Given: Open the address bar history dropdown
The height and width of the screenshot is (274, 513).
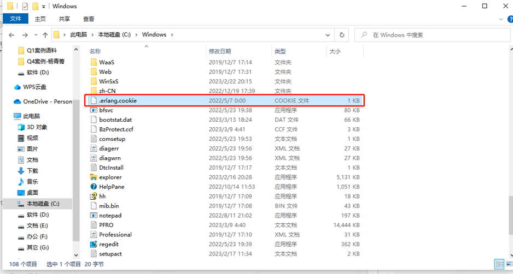Looking at the screenshot, I should 329,35.
